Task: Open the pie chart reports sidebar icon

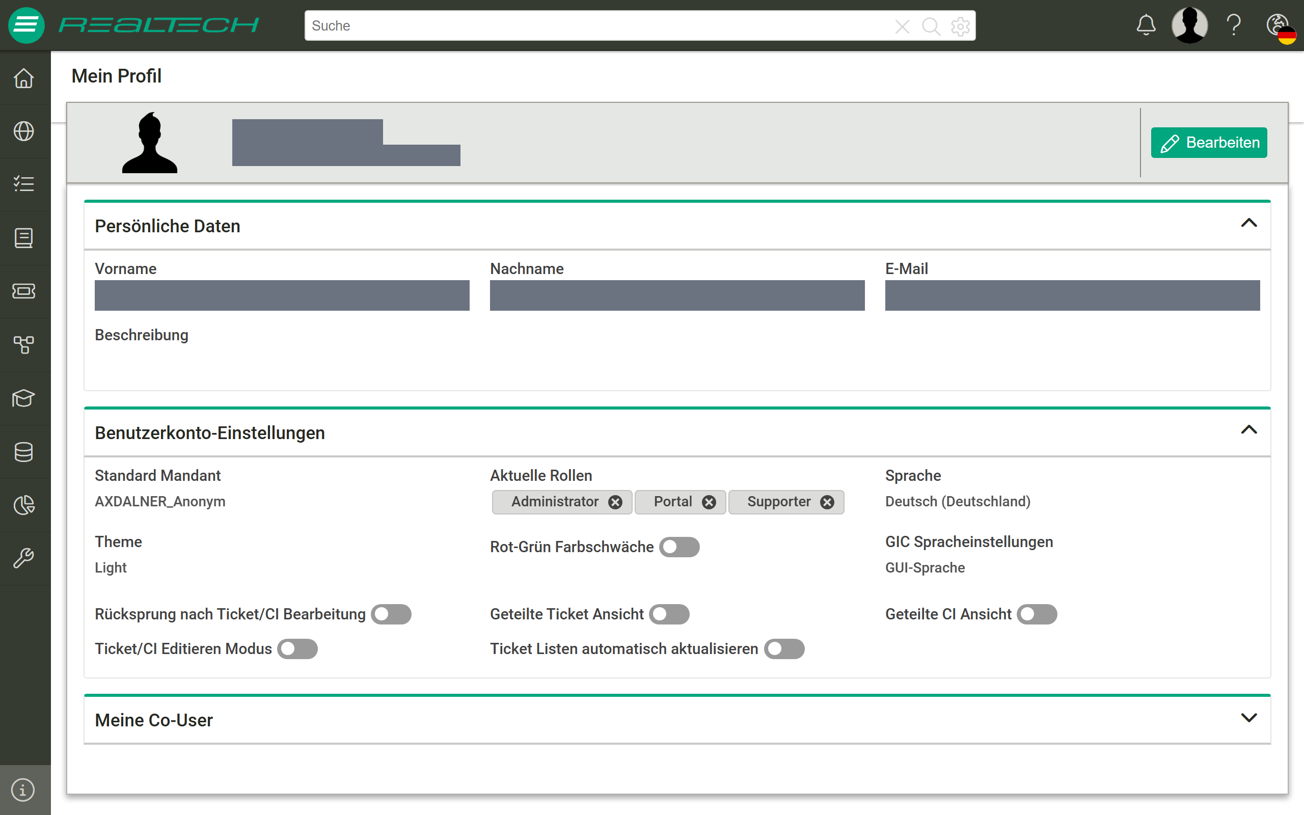Action: pyautogui.click(x=24, y=505)
